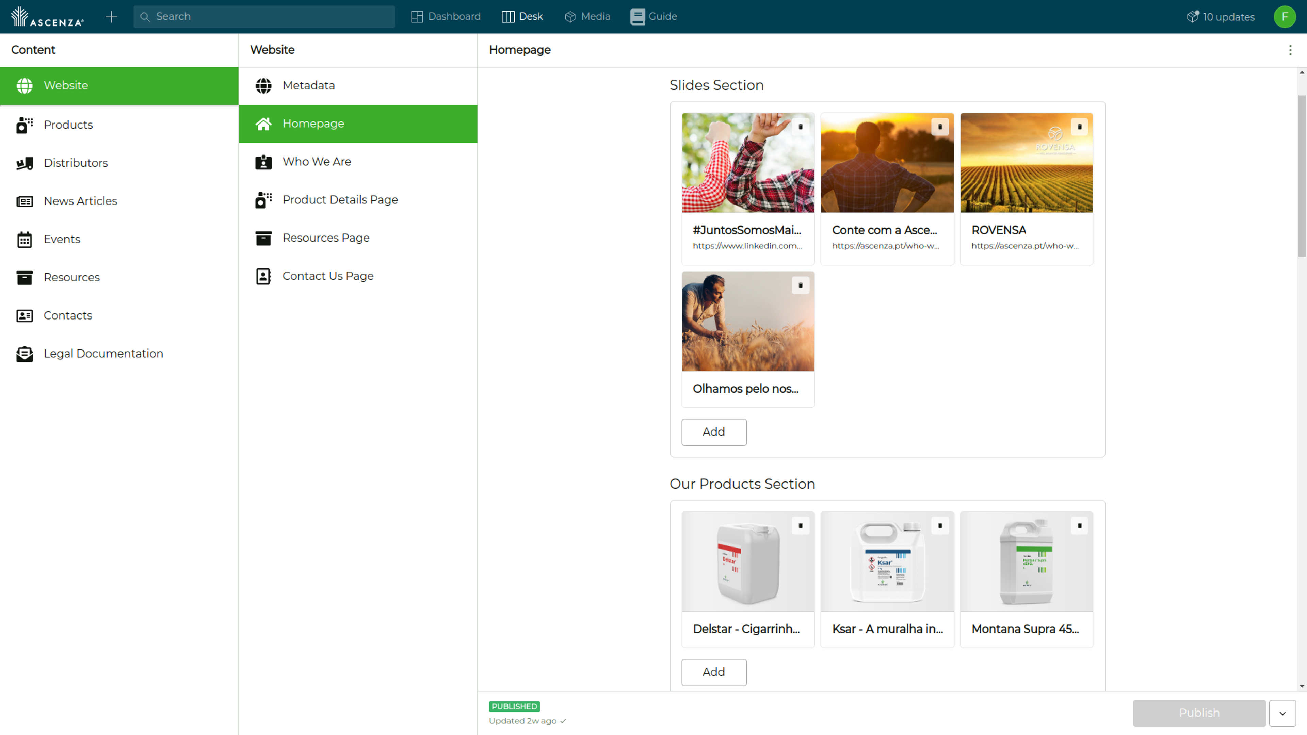Viewport: 1307px width, 735px height.
Task: Delete the Ksar product card via its trash icon
Action: [940, 525]
